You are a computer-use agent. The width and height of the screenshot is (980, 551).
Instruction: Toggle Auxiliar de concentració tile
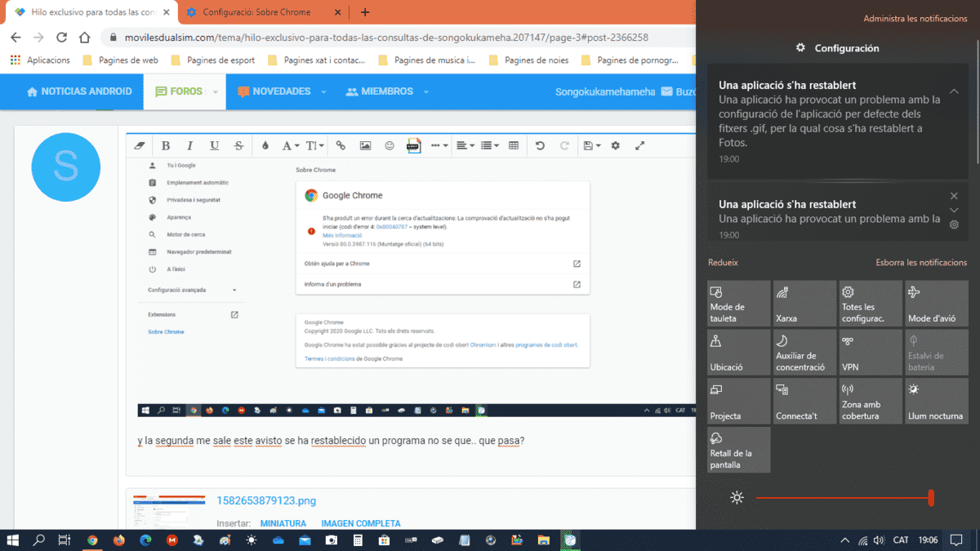(x=804, y=353)
